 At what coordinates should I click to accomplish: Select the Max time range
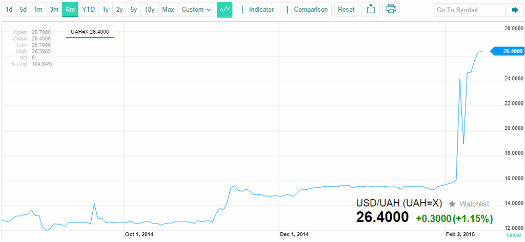(168, 10)
